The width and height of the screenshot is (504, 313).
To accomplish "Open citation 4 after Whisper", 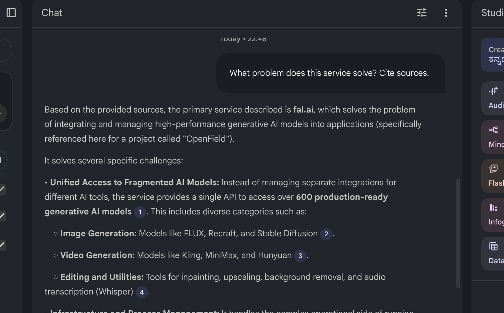I will tap(142, 292).
